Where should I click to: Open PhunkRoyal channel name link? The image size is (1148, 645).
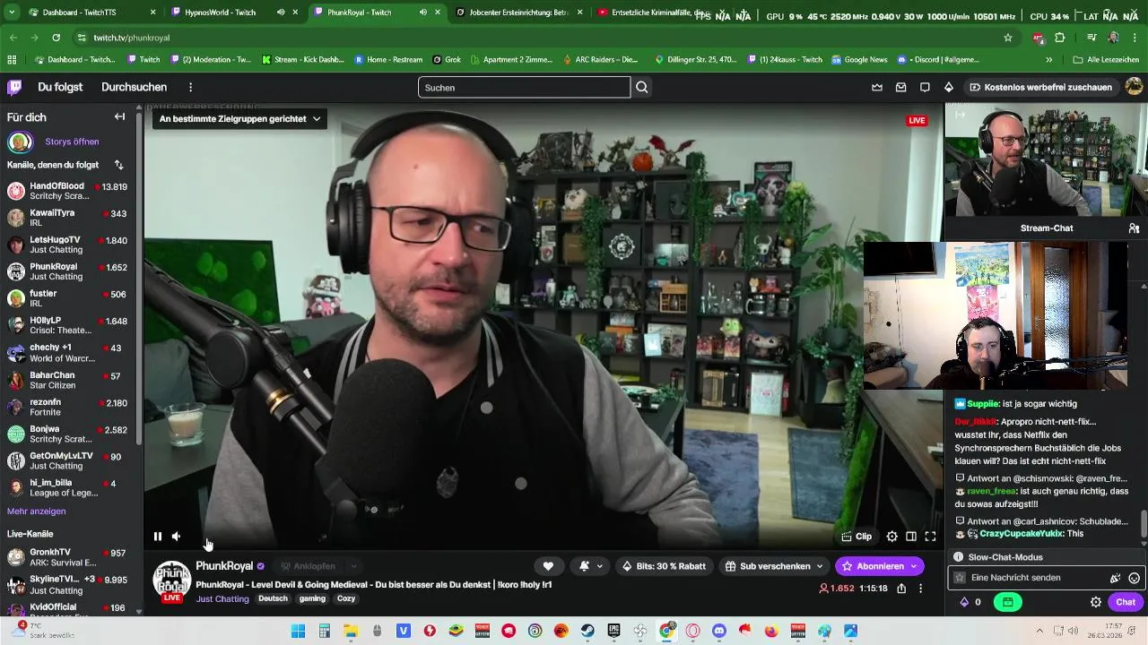[x=224, y=566]
